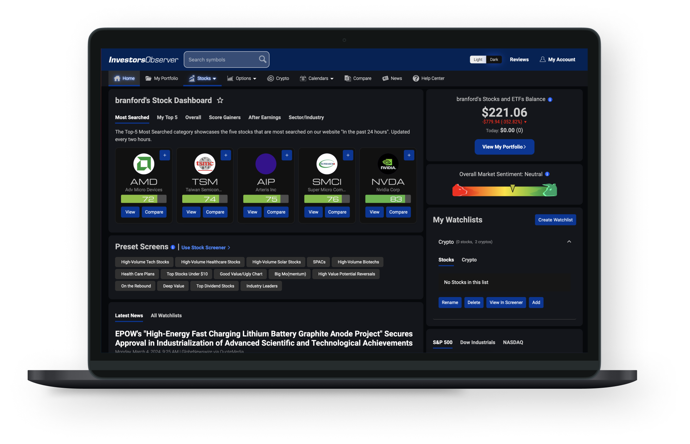Click info icon next to Market Sentiment
Image resolution: width=690 pixels, height=444 pixels.
click(x=547, y=174)
